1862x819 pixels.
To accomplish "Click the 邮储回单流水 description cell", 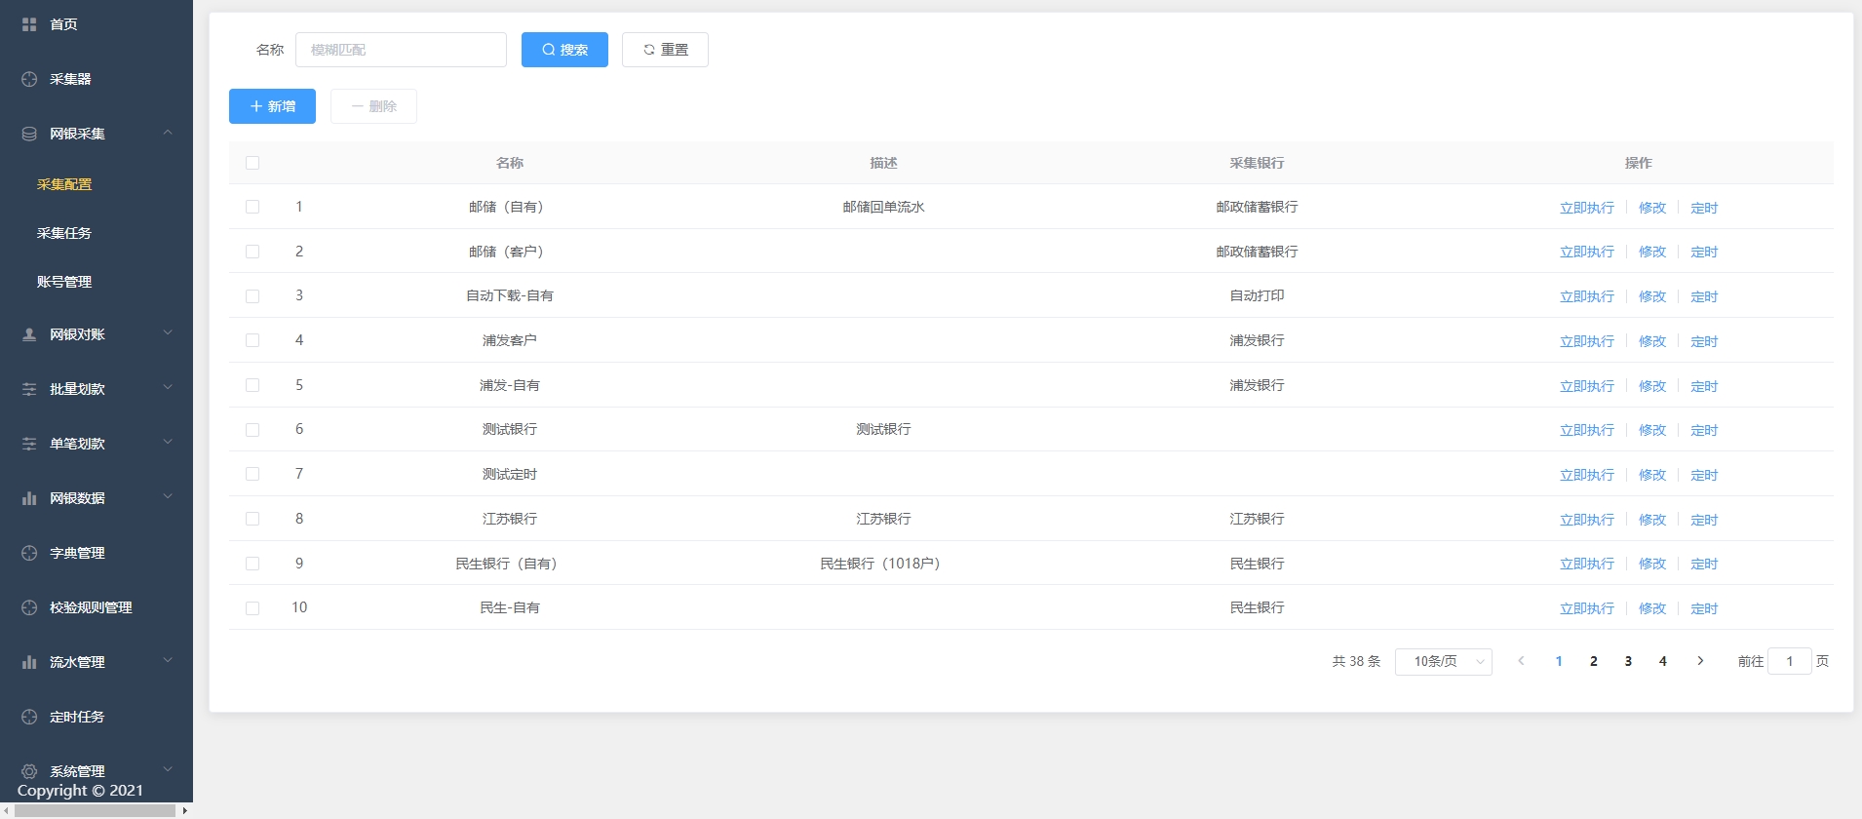I will (883, 207).
